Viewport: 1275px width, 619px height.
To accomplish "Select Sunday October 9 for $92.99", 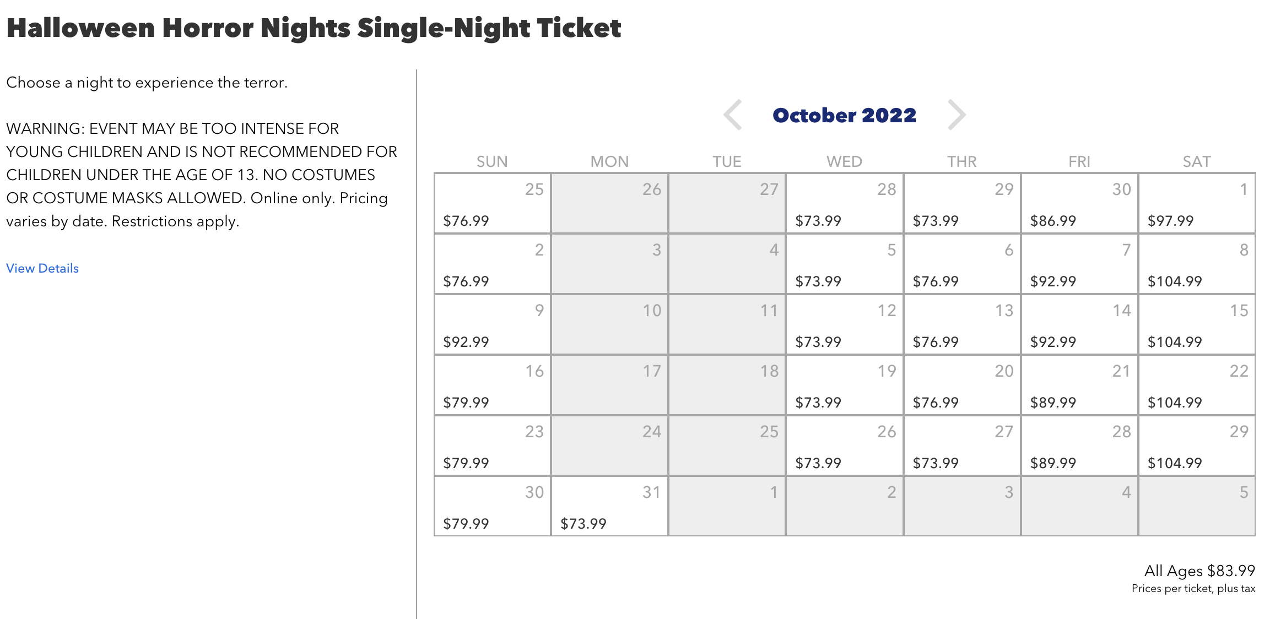I will 492,324.
